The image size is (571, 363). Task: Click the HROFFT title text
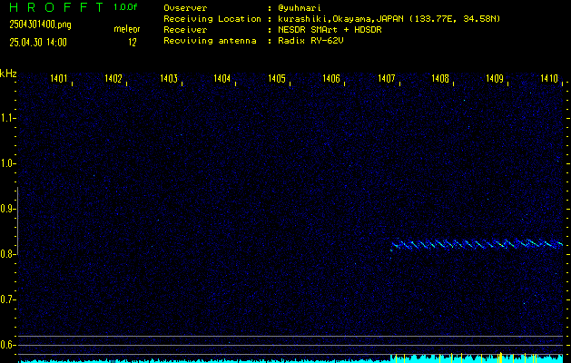tap(56, 7)
